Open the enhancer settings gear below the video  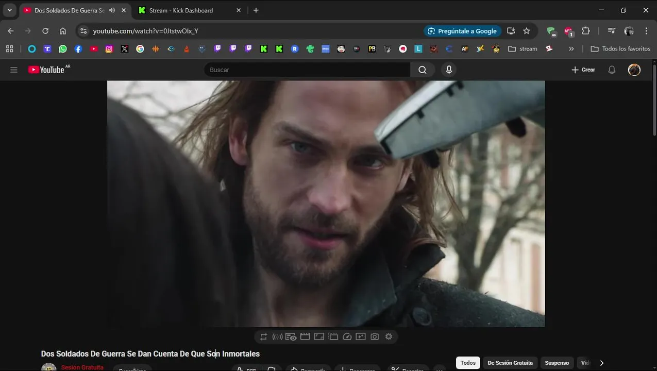(x=389, y=337)
